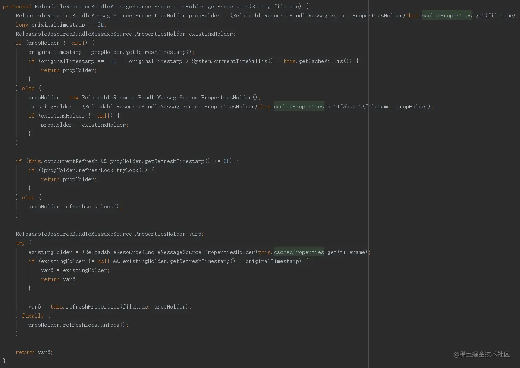Click the 'try' keyword
This screenshot has width=520, height=368.
(x=20, y=243)
